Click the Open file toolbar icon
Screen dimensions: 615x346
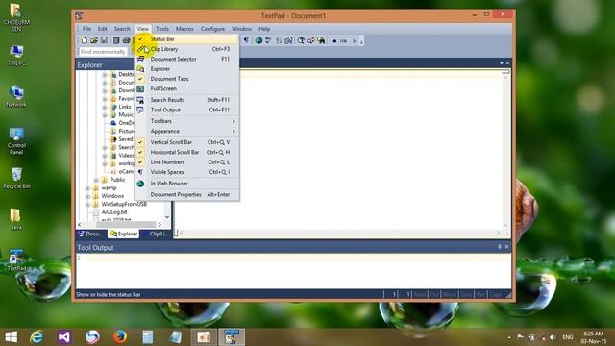click(94, 40)
